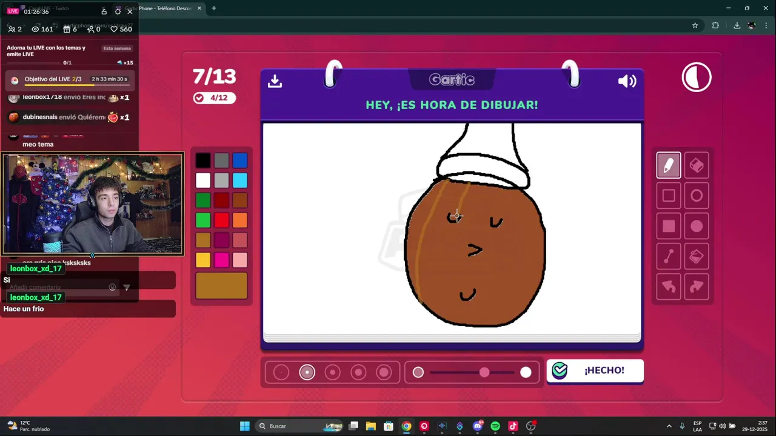Pick the filled circle tool
This screenshot has height=436, width=776.
coord(697,226)
